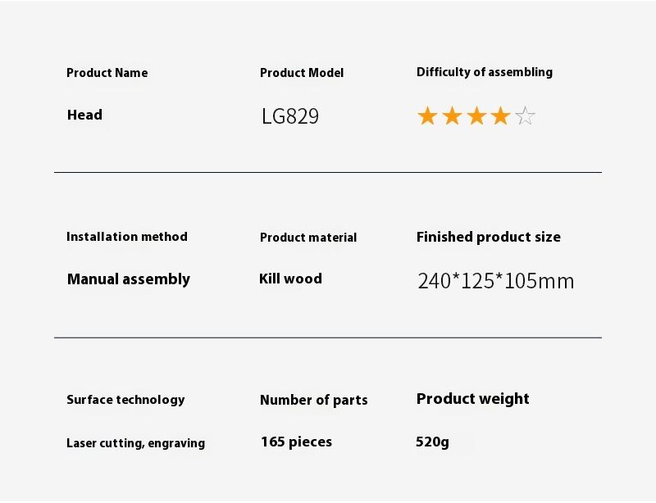Click the "165 pieces" parts count
656x503 pixels.
point(297,442)
